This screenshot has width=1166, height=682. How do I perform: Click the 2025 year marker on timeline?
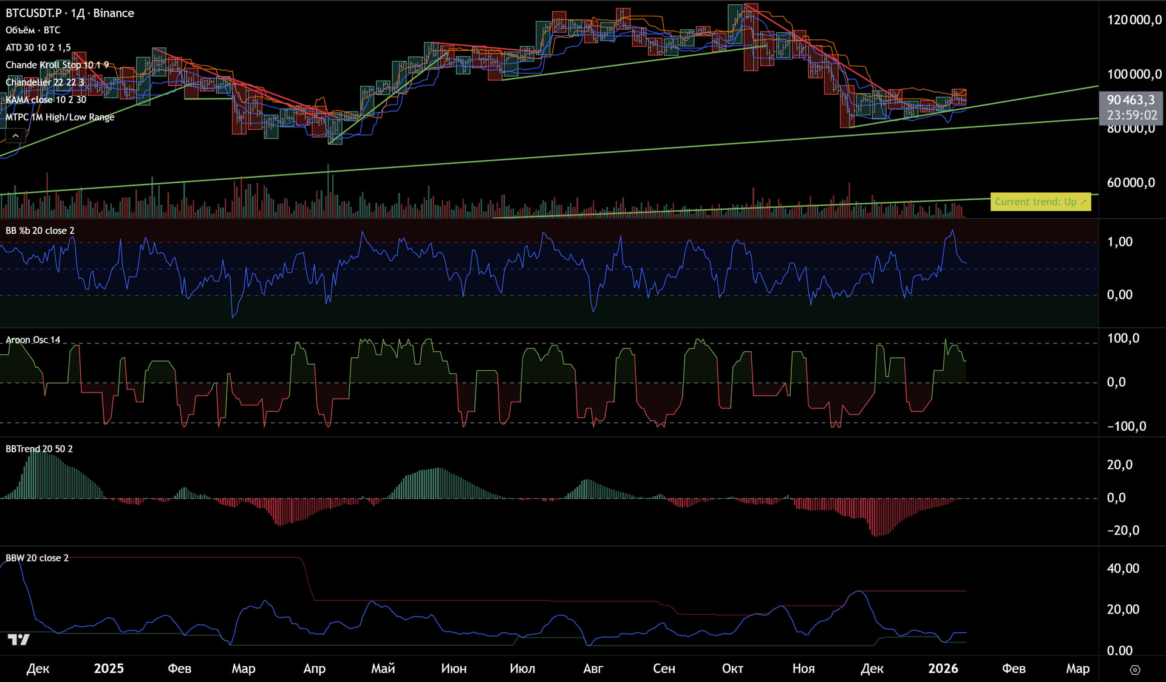click(x=109, y=669)
